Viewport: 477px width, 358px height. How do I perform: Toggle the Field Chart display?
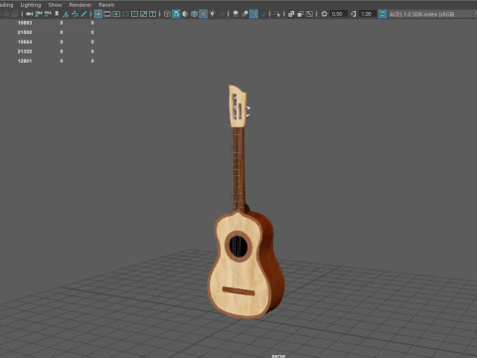(x=134, y=14)
